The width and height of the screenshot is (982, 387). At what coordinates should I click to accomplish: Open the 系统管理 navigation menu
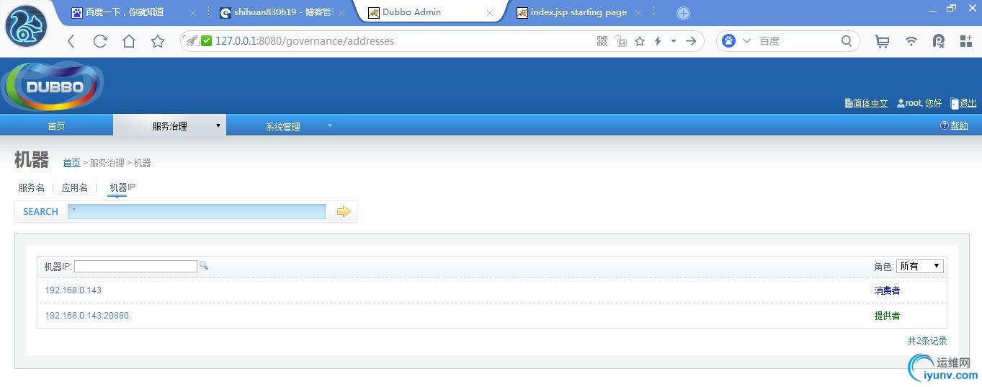point(282,127)
